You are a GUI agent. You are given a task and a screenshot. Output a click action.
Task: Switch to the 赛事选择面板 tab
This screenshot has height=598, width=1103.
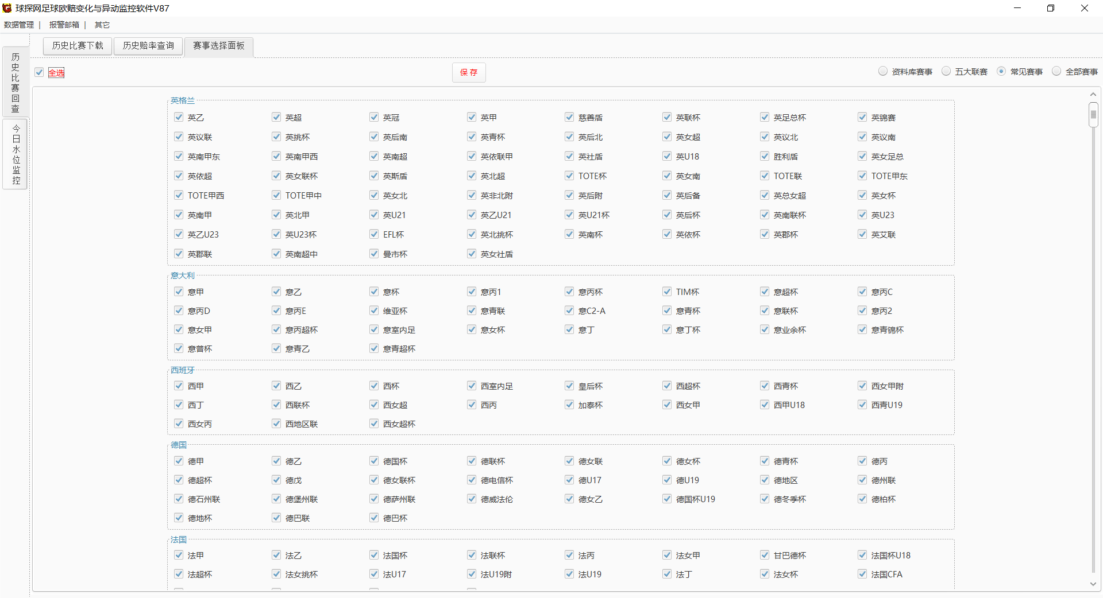coord(219,46)
